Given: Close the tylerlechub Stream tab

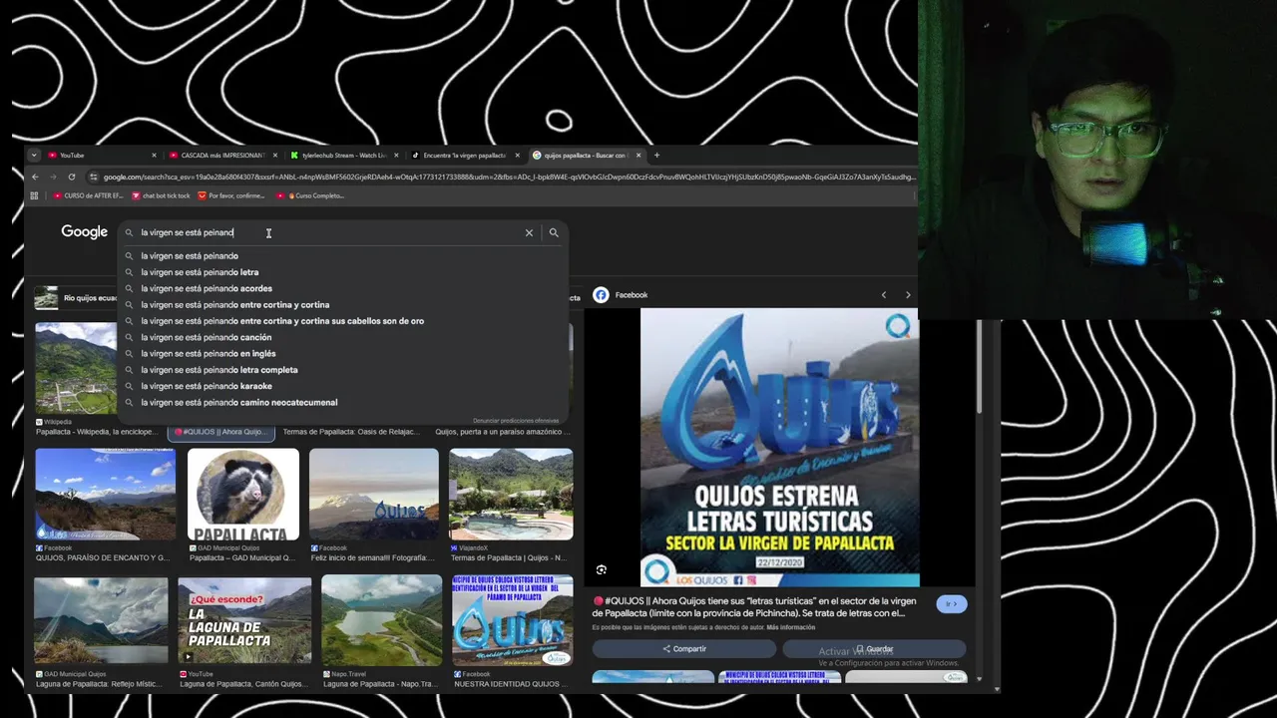Looking at the screenshot, I should click(x=396, y=155).
